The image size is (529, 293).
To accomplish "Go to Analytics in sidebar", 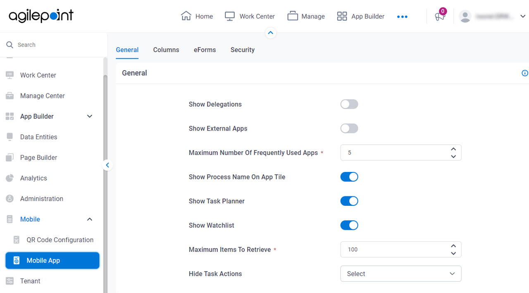I will pos(33,178).
